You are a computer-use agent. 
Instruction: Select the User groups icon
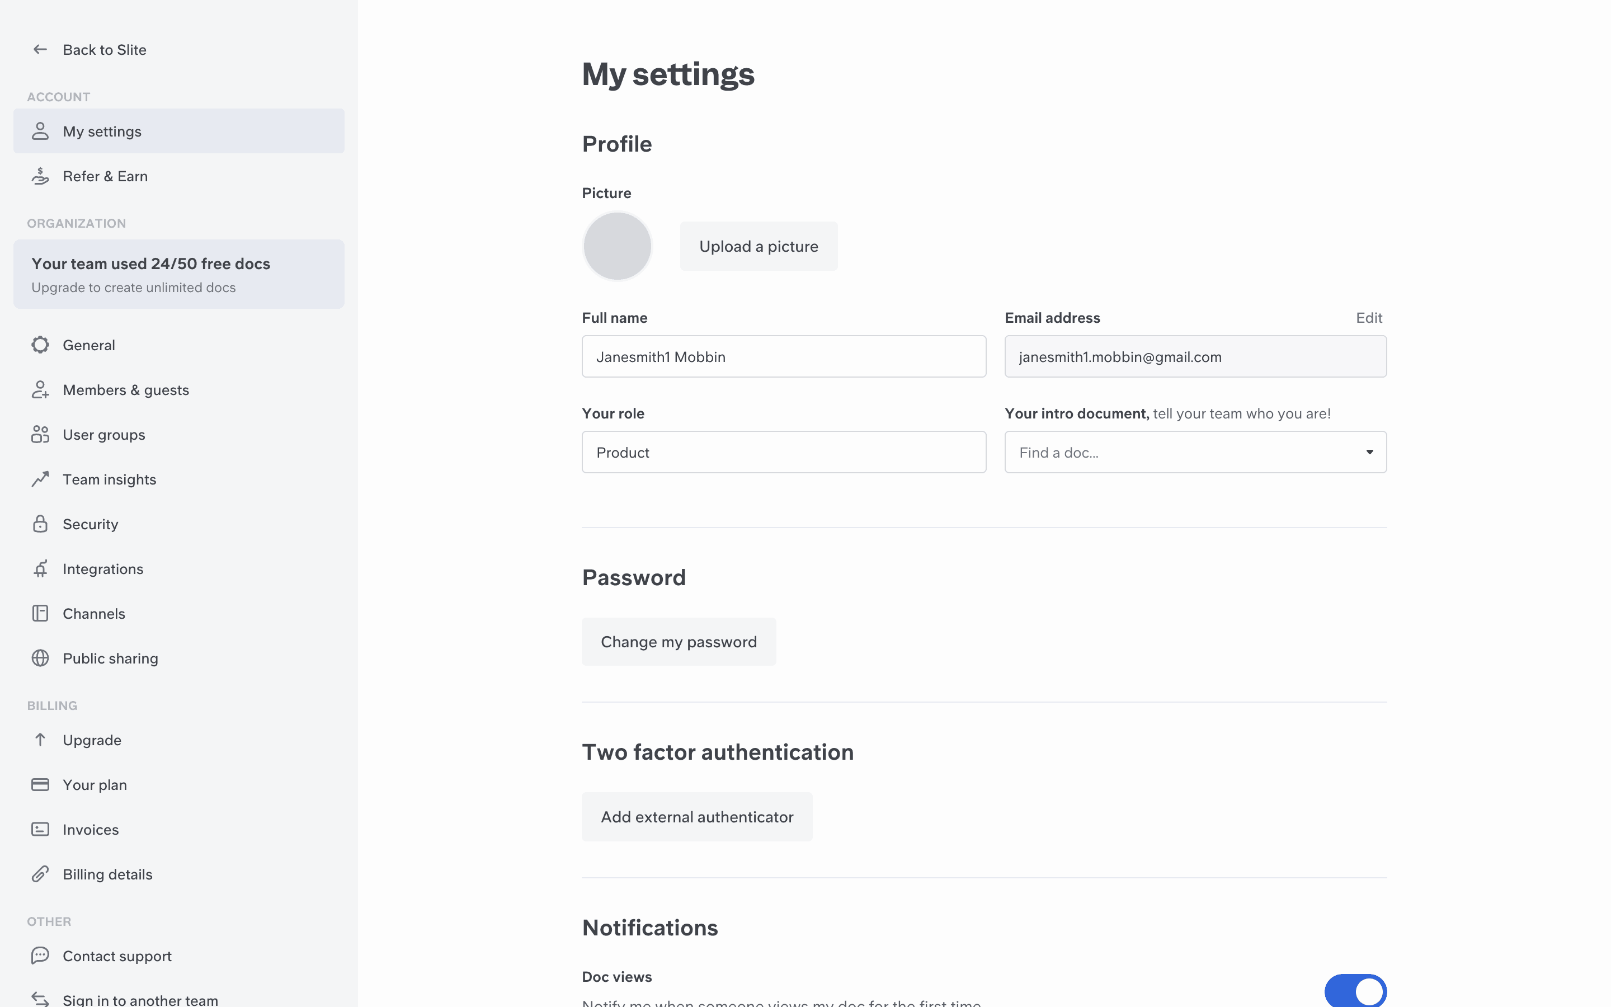click(x=40, y=434)
